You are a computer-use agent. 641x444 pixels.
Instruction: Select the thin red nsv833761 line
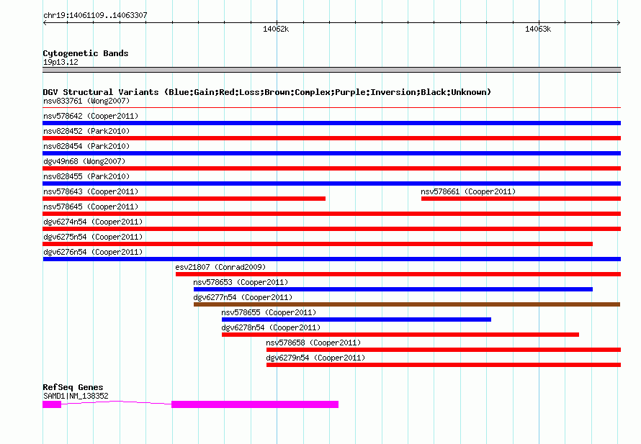[x=331, y=108]
